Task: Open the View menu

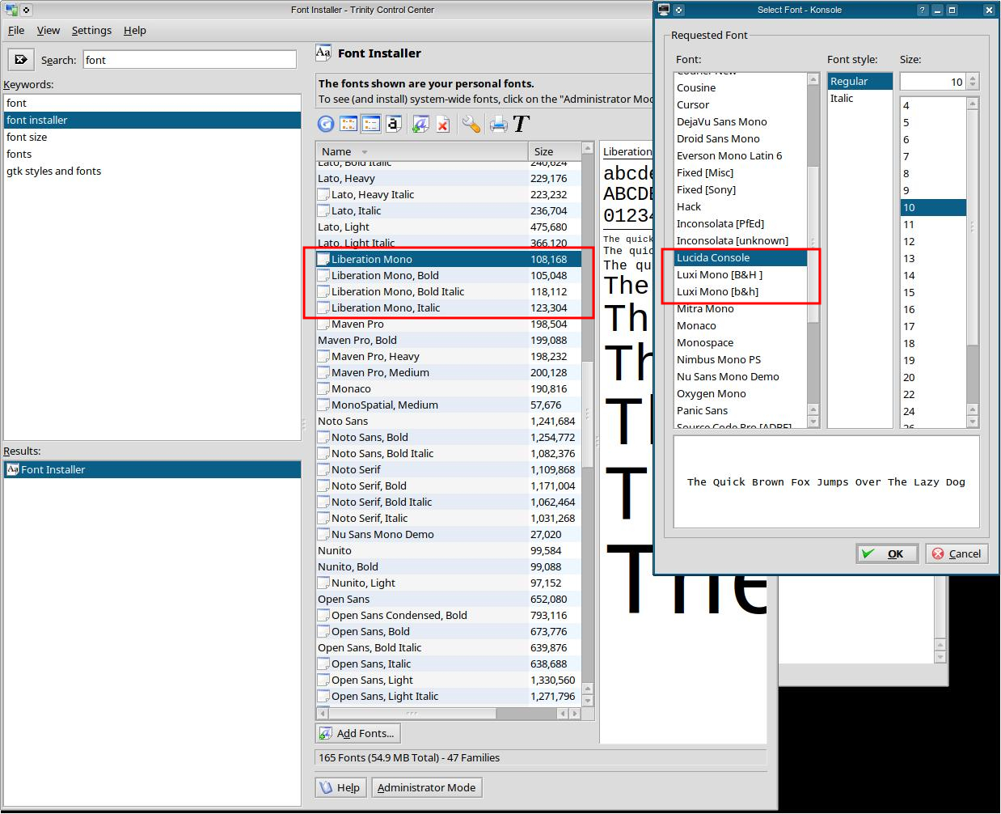Action: (x=49, y=30)
